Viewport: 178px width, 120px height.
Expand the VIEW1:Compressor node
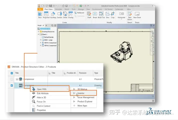tap(40, 43)
